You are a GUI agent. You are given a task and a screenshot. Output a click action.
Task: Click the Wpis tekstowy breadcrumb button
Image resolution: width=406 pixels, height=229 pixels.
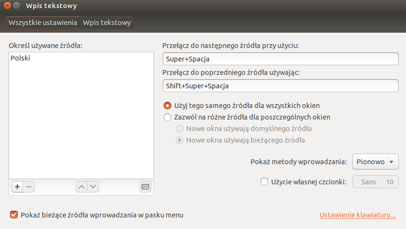pyautogui.click(x=107, y=23)
